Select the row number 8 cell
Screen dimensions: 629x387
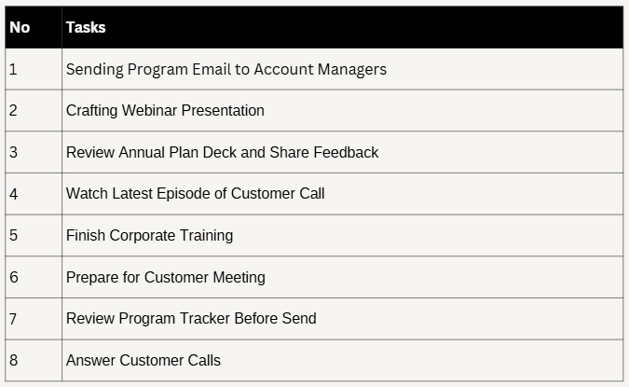click(x=33, y=360)
